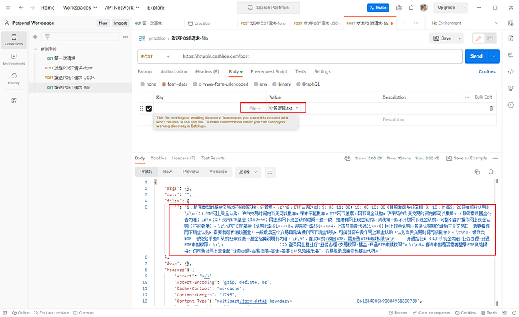Open the user avatar menu
This screenshot has height=317, width=519.
click(x=424, y=8)
